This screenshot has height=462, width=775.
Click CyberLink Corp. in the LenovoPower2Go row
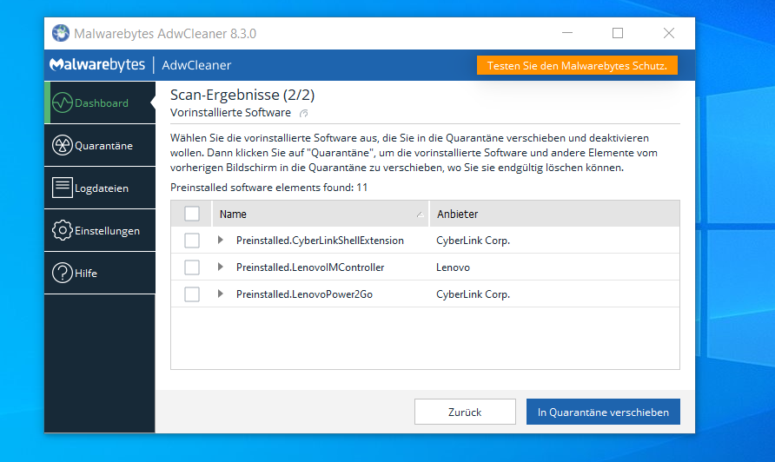click(x=473, y=294)
